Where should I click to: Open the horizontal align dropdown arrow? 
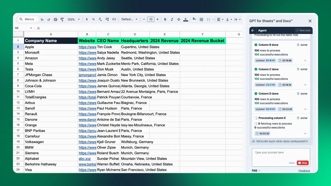(x=223, y=19)
